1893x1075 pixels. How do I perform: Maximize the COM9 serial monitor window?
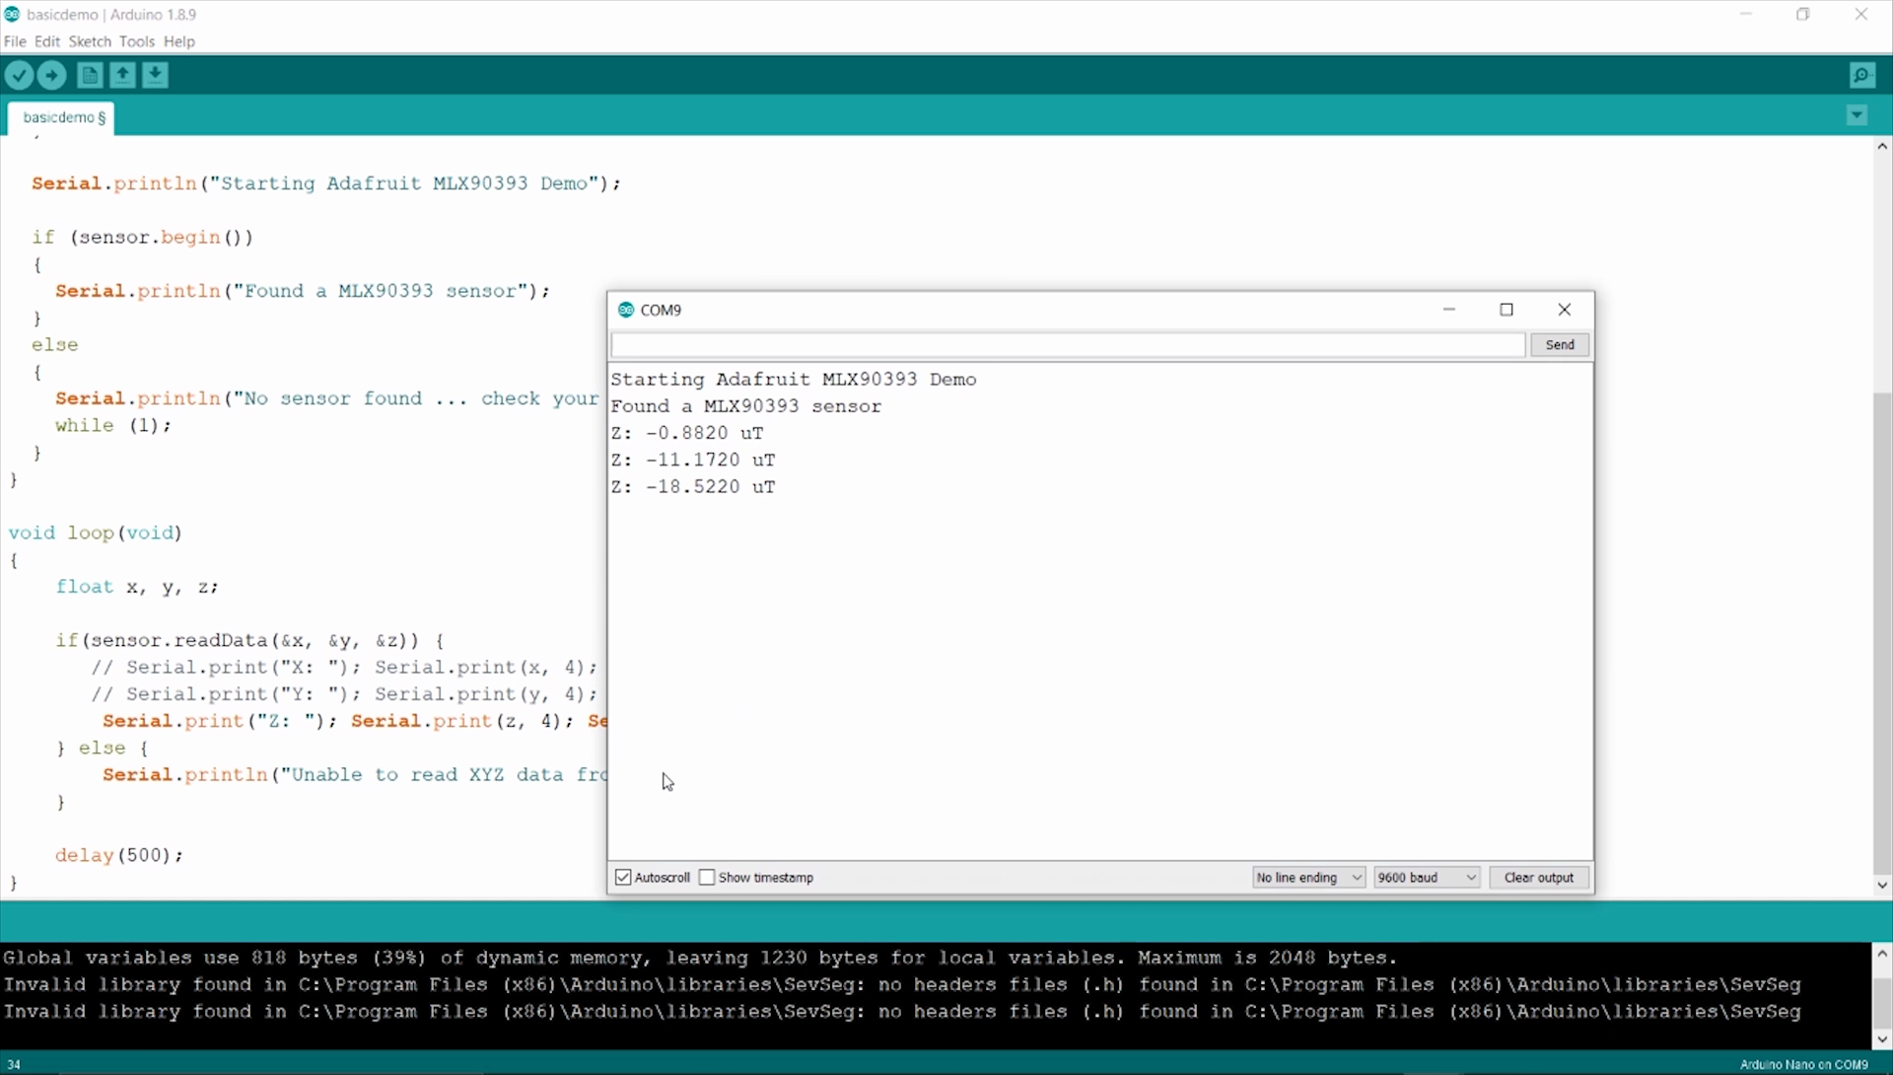click(1507, 310)
